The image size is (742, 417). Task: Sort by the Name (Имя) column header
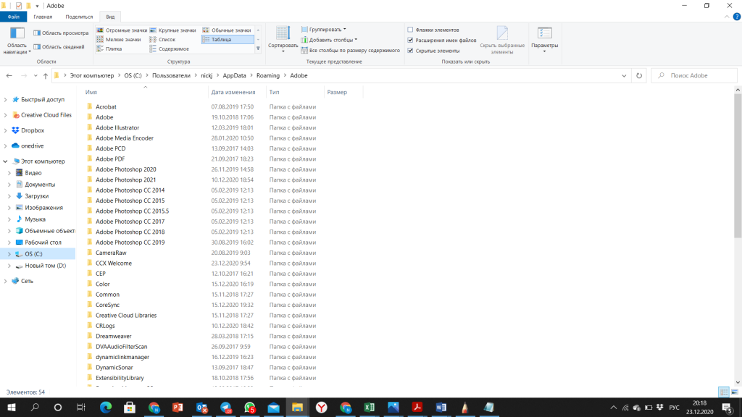pos(145,92)
